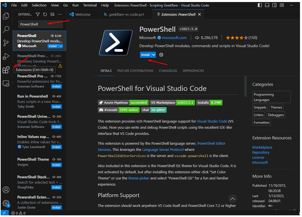Click the scroll-to-top arrow button
Screen dimensions: 302x217
[x=233, y=199]
